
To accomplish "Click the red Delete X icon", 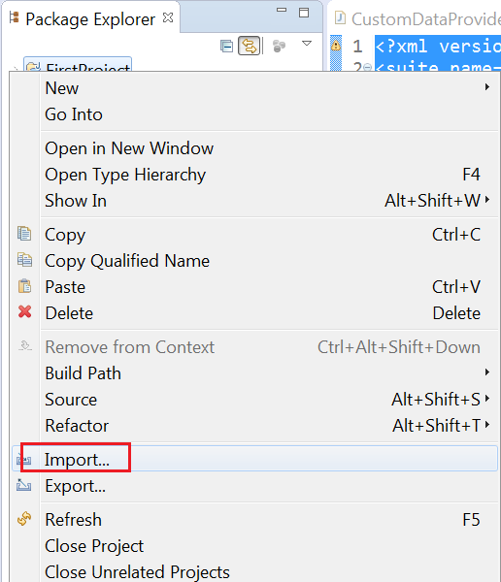I will click(x=24, y=311).
